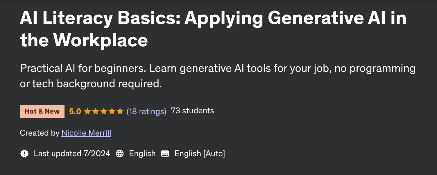Open instructor Nicolle Merrill's profile link
This screenshot has height=175, width=437.
tap(86, 133)
